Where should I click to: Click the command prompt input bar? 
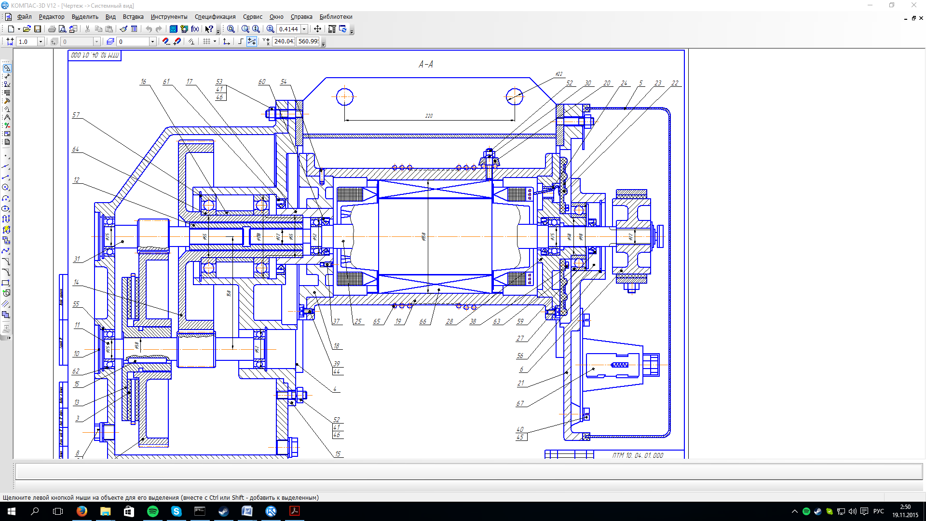click(469, 471)
